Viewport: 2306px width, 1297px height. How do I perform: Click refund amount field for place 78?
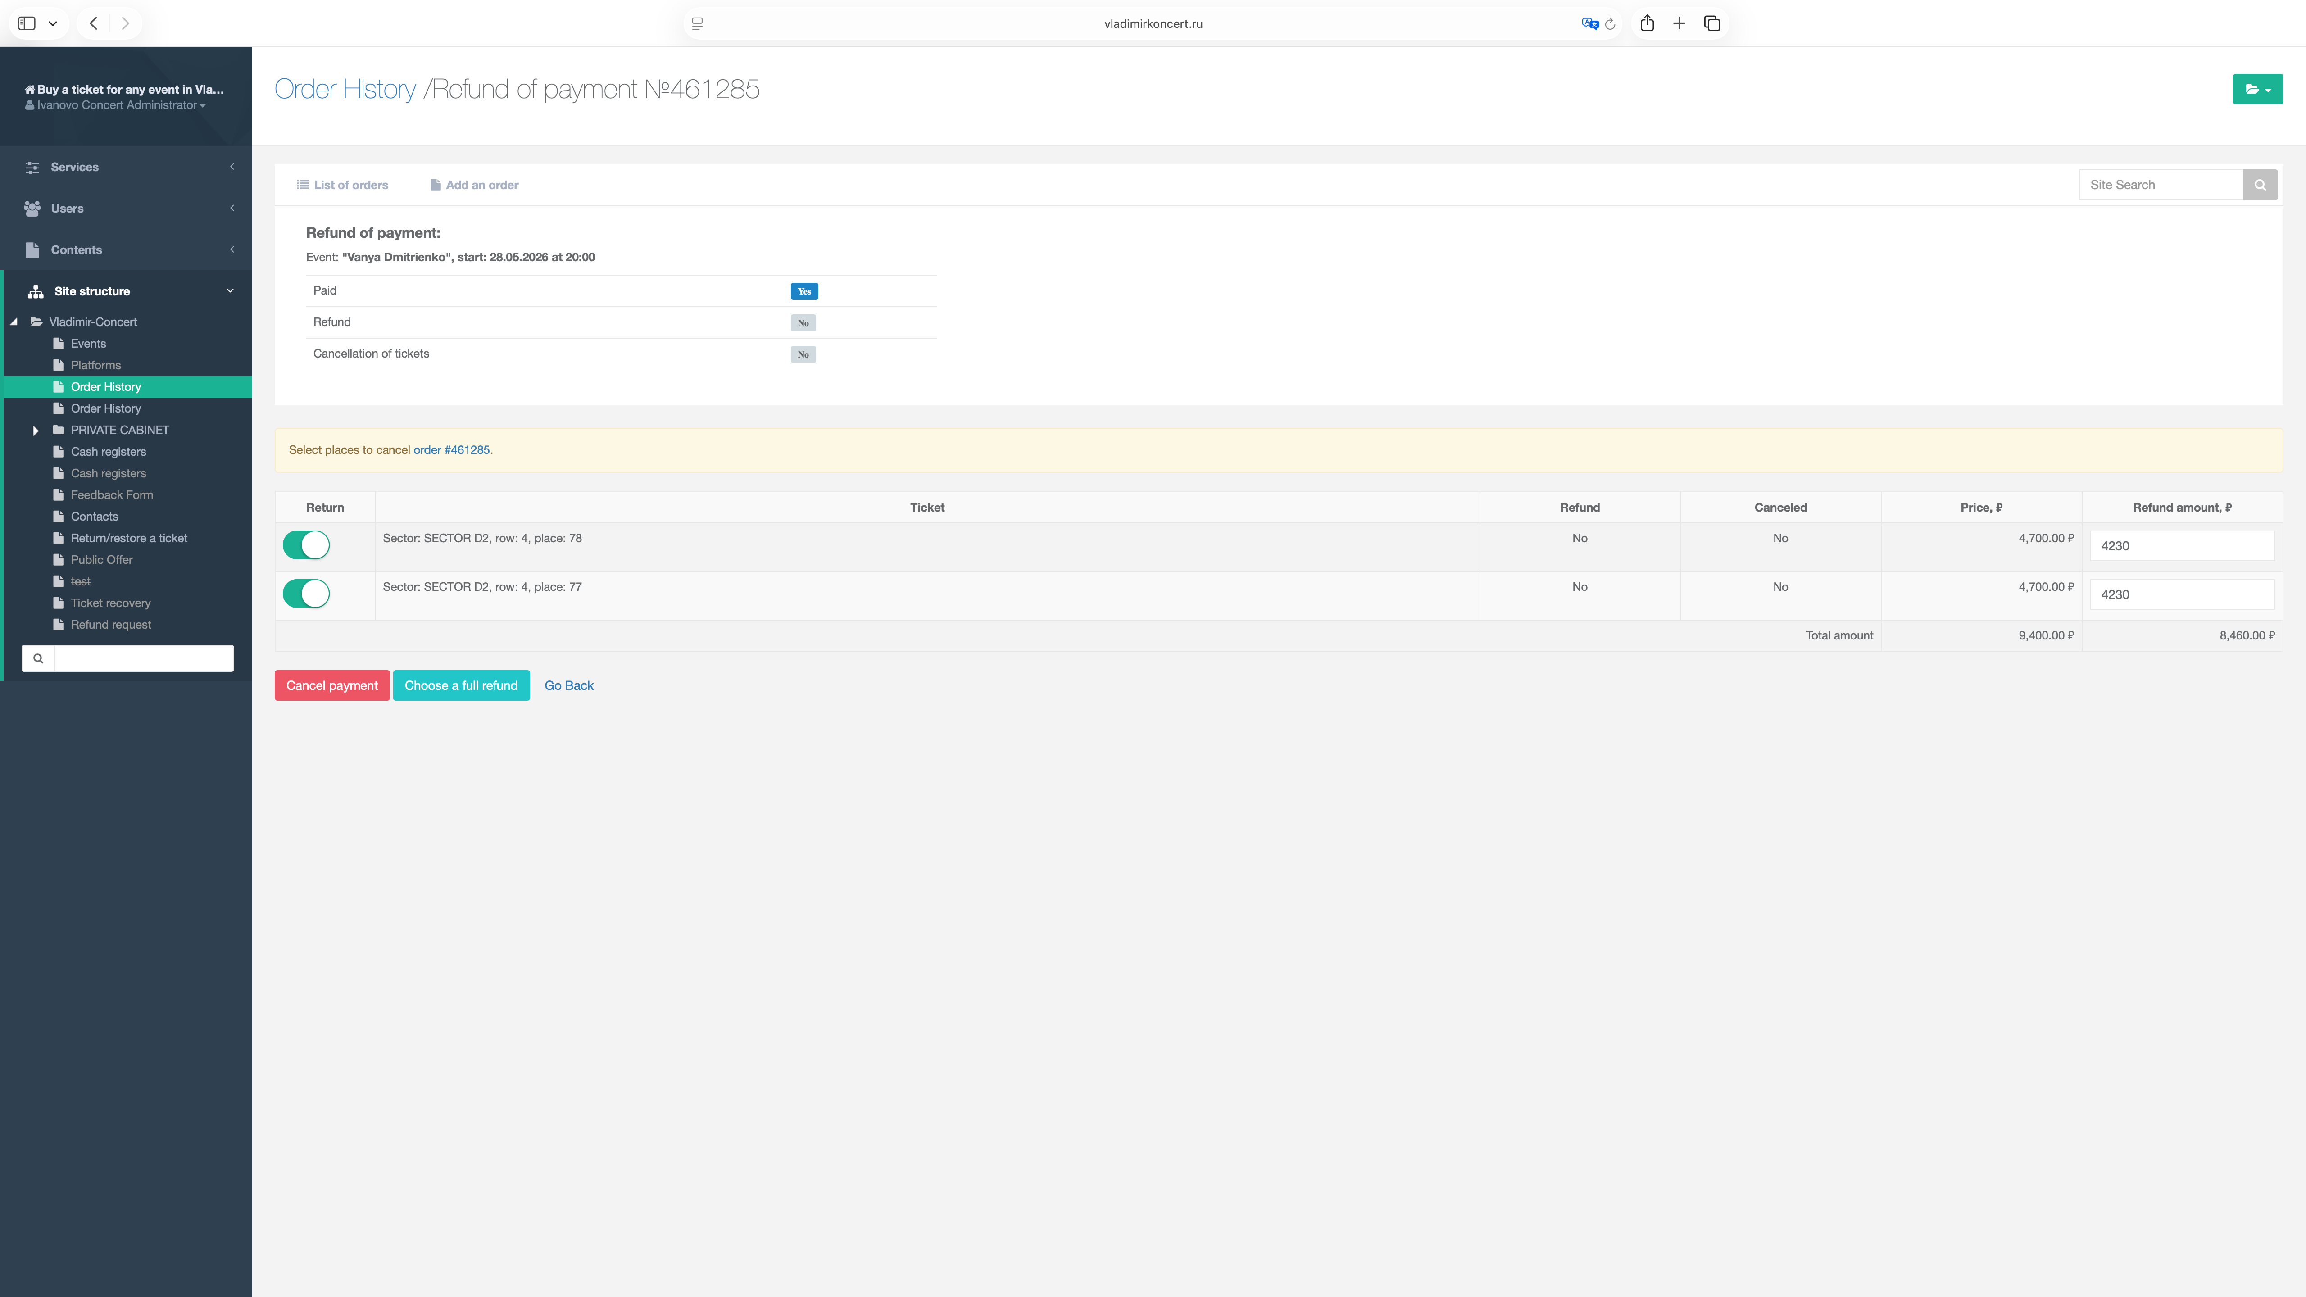pos(2181,546)
